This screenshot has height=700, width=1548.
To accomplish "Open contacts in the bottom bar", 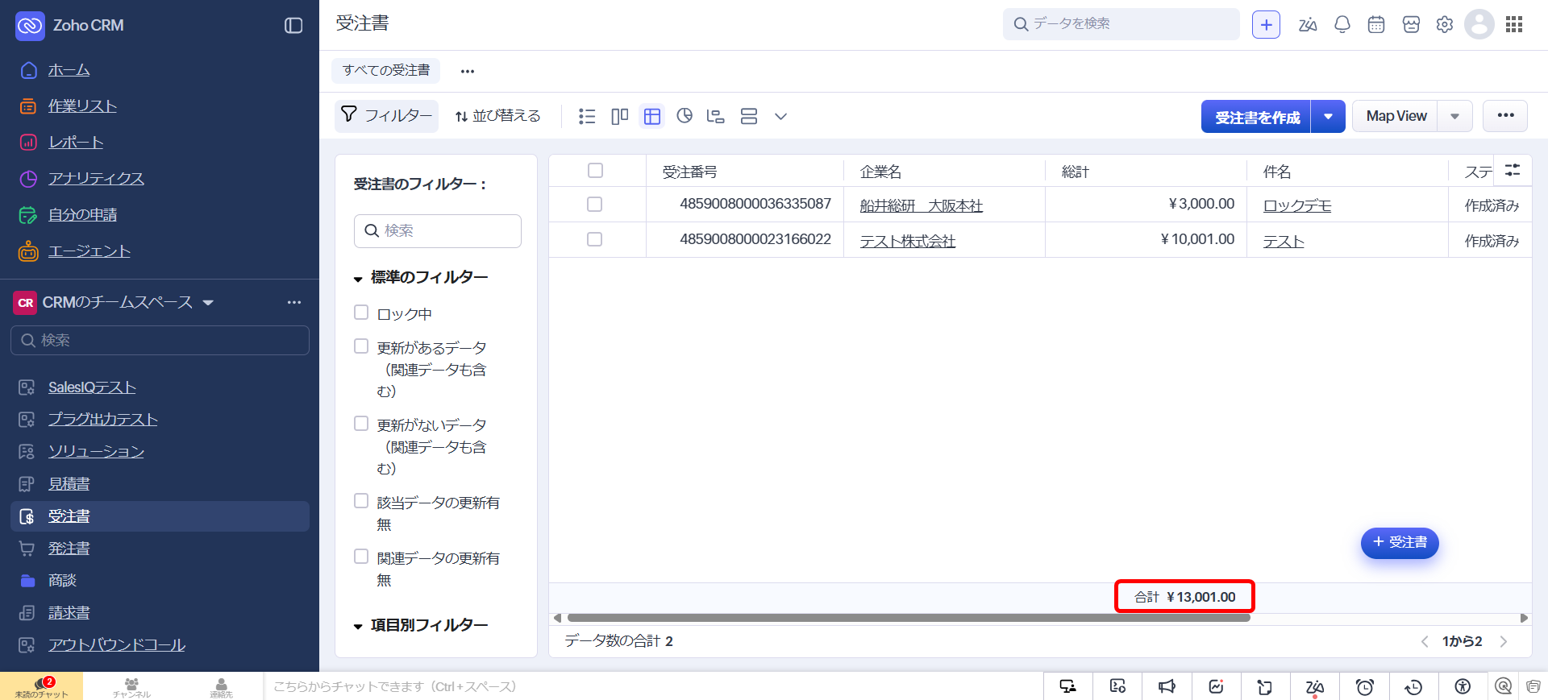I will point(222,686).
